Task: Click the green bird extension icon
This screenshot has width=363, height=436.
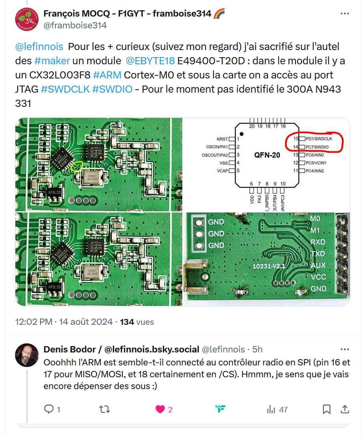Action: pyautogui.click(x=220, y=409)
